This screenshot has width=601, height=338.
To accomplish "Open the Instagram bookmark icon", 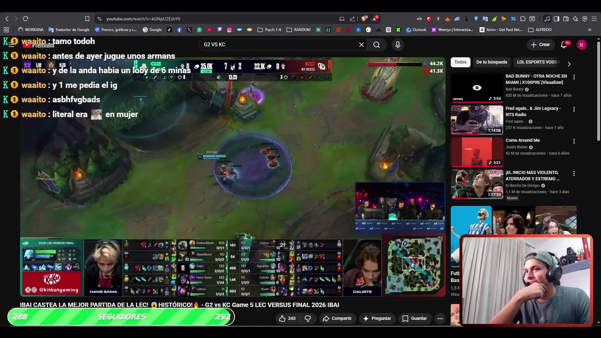I will (x=229, y=30).
